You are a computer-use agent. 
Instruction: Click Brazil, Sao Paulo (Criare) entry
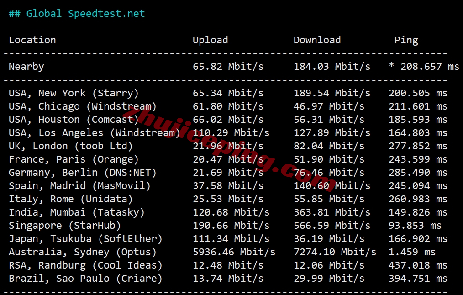86,279
